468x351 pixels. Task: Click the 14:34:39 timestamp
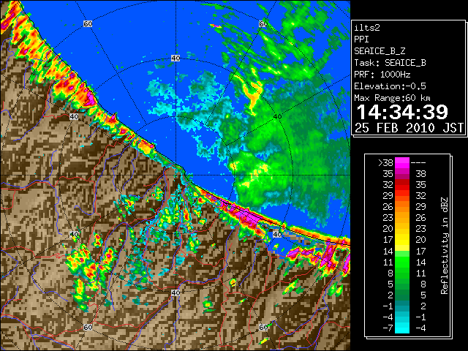click(x=402, y=112)
